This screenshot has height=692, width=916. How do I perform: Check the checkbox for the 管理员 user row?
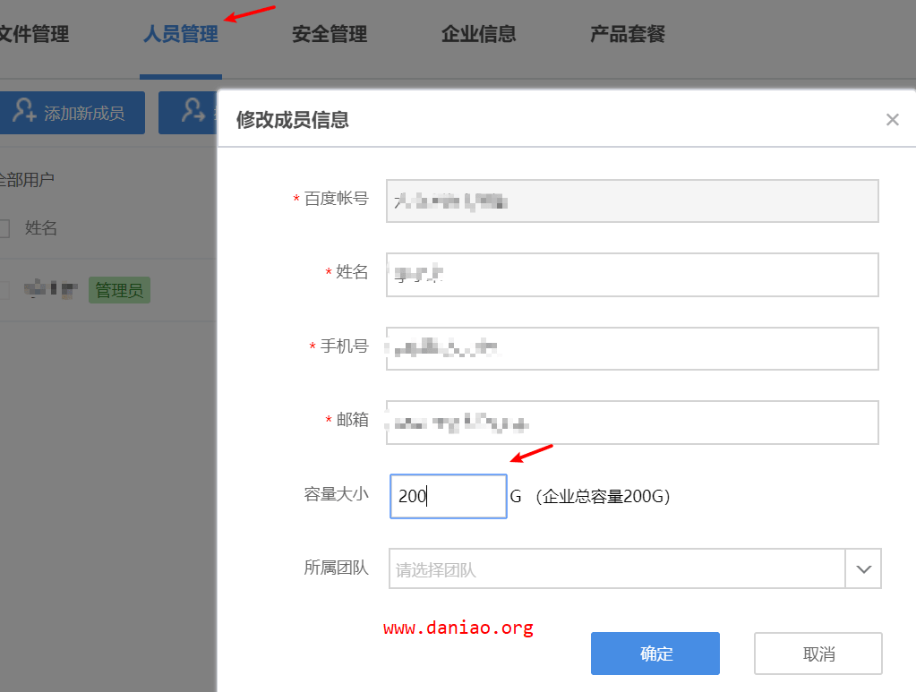pos(3,290)
